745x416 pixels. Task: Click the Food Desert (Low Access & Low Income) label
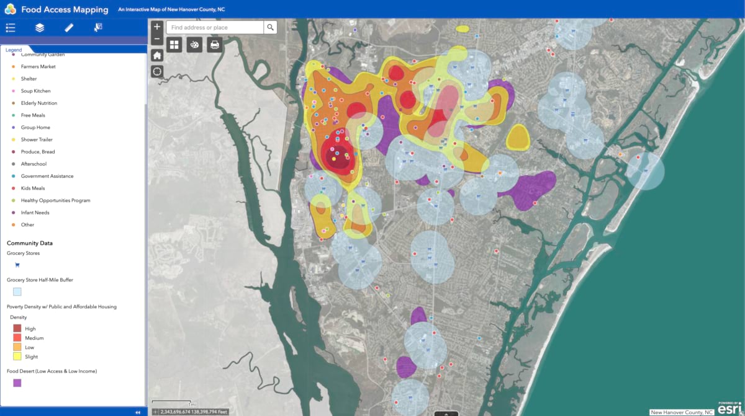[52, 371]
